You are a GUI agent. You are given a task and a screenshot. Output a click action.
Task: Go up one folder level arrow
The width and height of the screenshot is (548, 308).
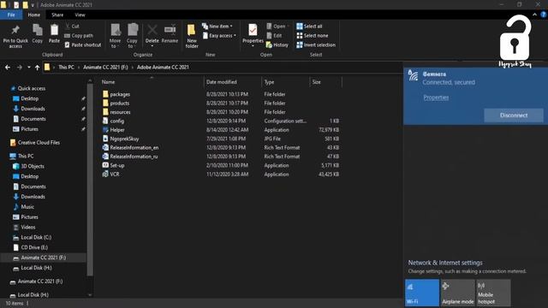coord(37,68)
